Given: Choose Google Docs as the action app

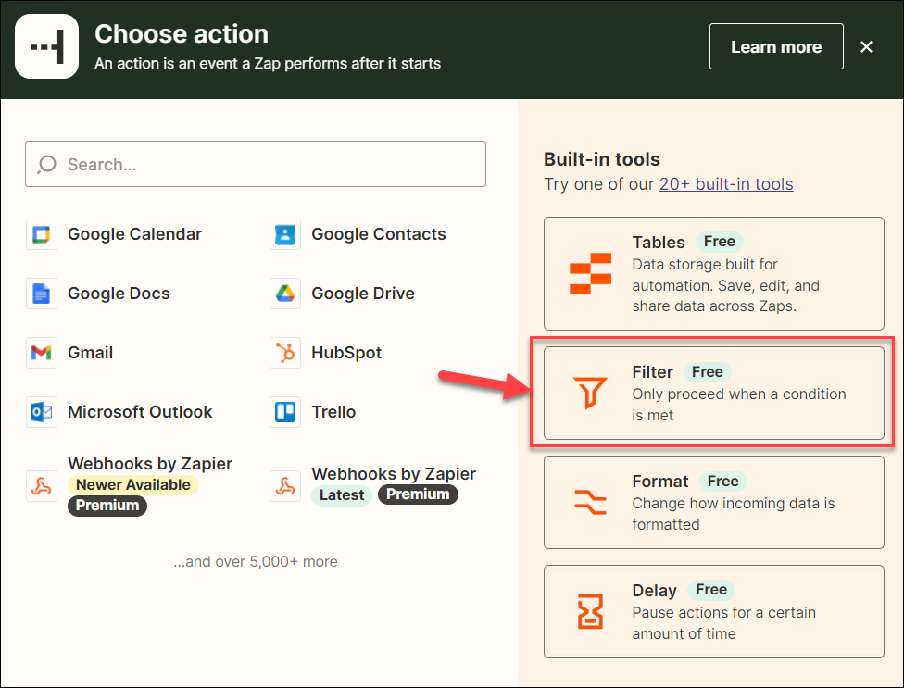Looking at the screenshot, I should 119,294.
